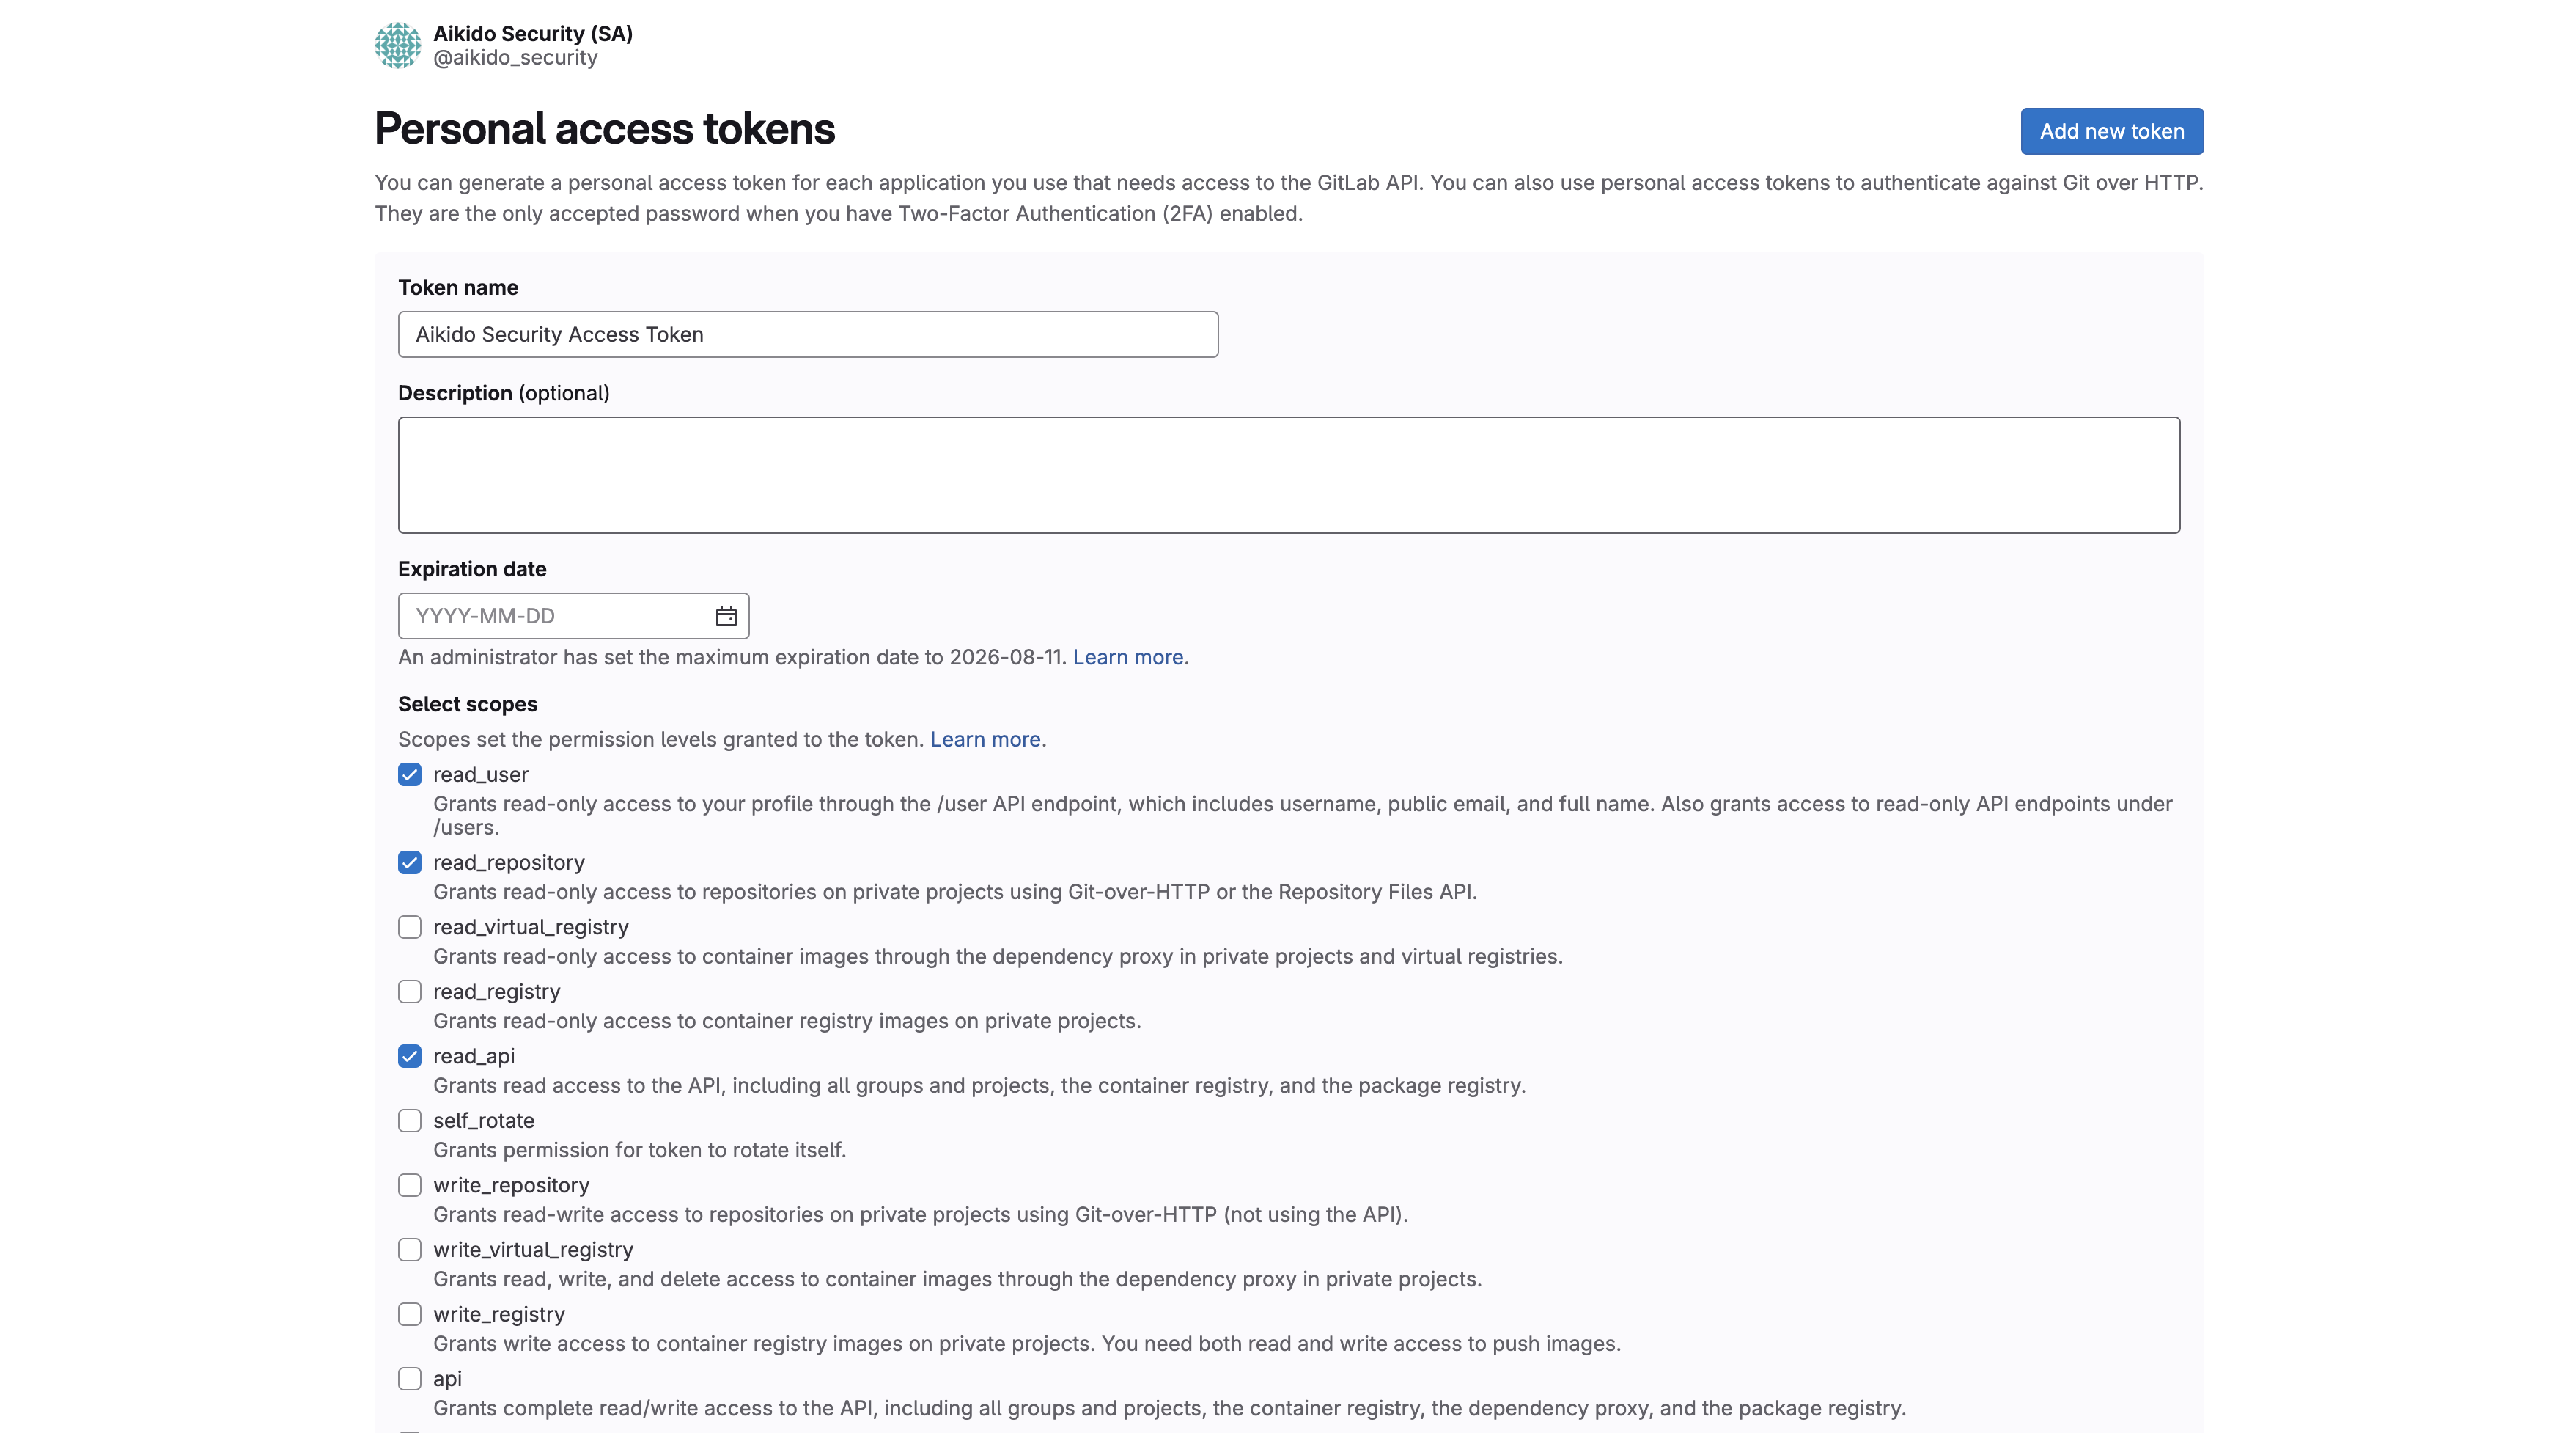Screen dimensions: 2576x1433
Task: Open the expiration date calendar picker icon
Action: pyautogui.click(x=726, y=617)
